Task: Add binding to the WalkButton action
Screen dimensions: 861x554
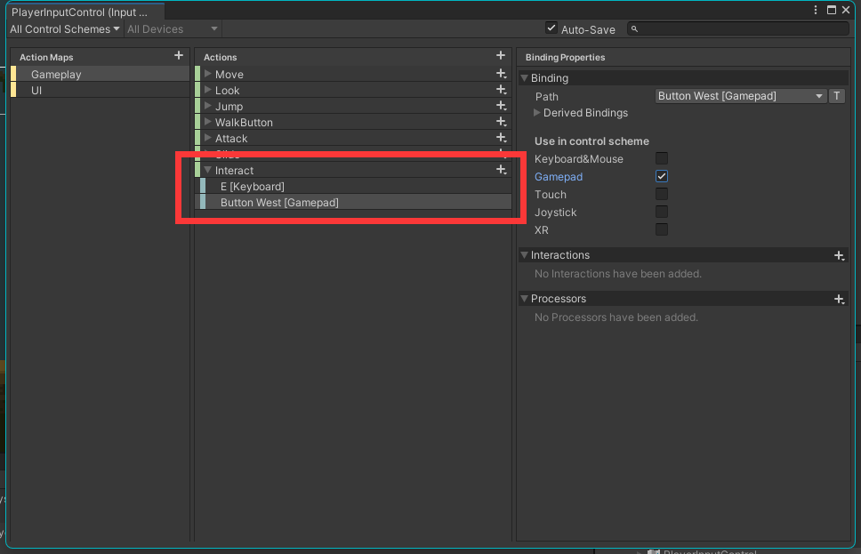Action: (501, 121)
